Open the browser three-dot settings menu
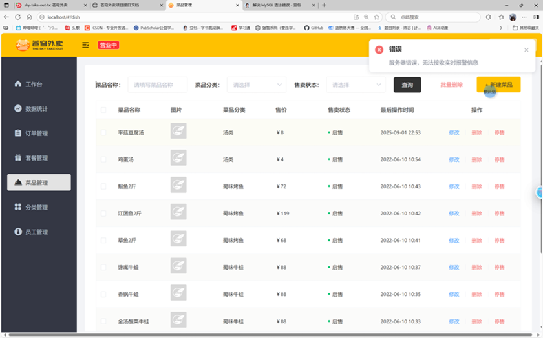543x338 pixels. 524,17
